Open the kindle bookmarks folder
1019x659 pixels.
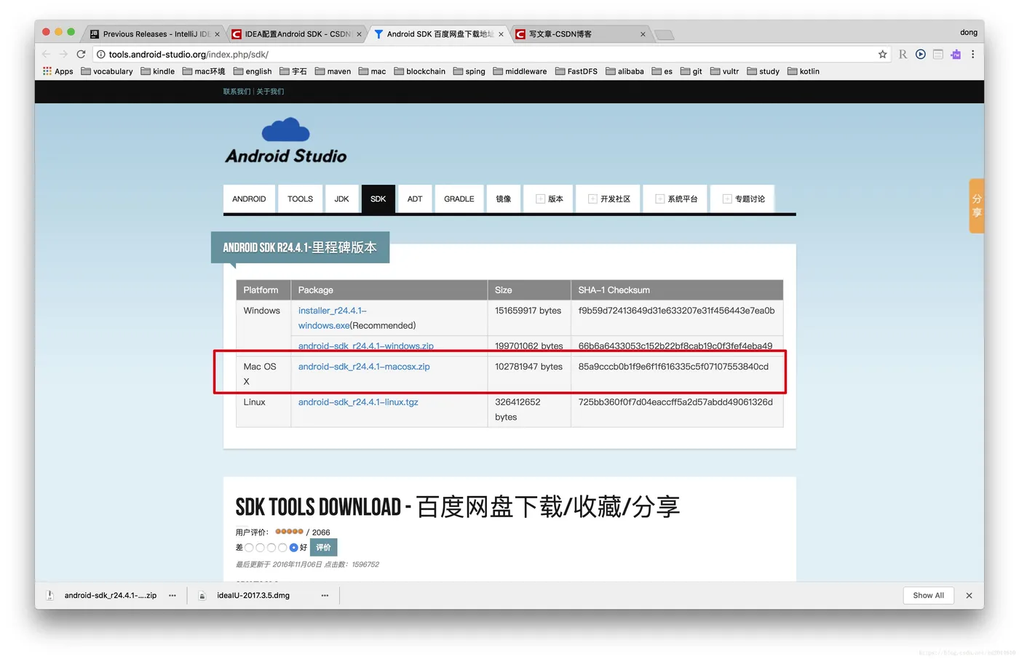[x=158, y=71]
